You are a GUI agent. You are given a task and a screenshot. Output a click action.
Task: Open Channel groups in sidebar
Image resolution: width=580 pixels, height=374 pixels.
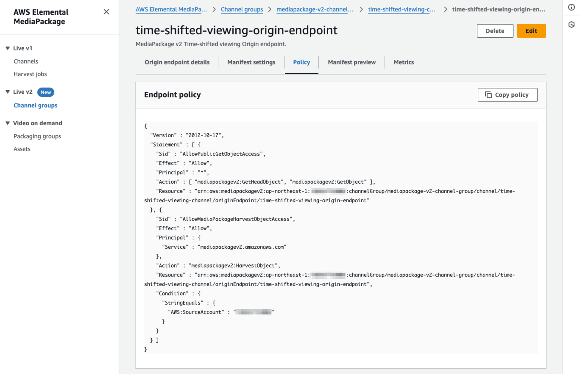tap(35, 105)
